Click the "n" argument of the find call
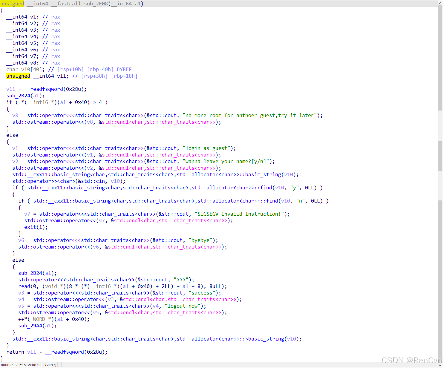The image size is (443, 368). [301, 201]
